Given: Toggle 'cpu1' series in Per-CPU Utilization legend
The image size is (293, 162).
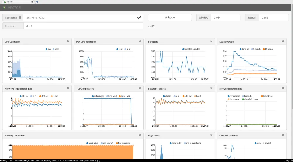Looking at the screenshot, I should point(126,49).
